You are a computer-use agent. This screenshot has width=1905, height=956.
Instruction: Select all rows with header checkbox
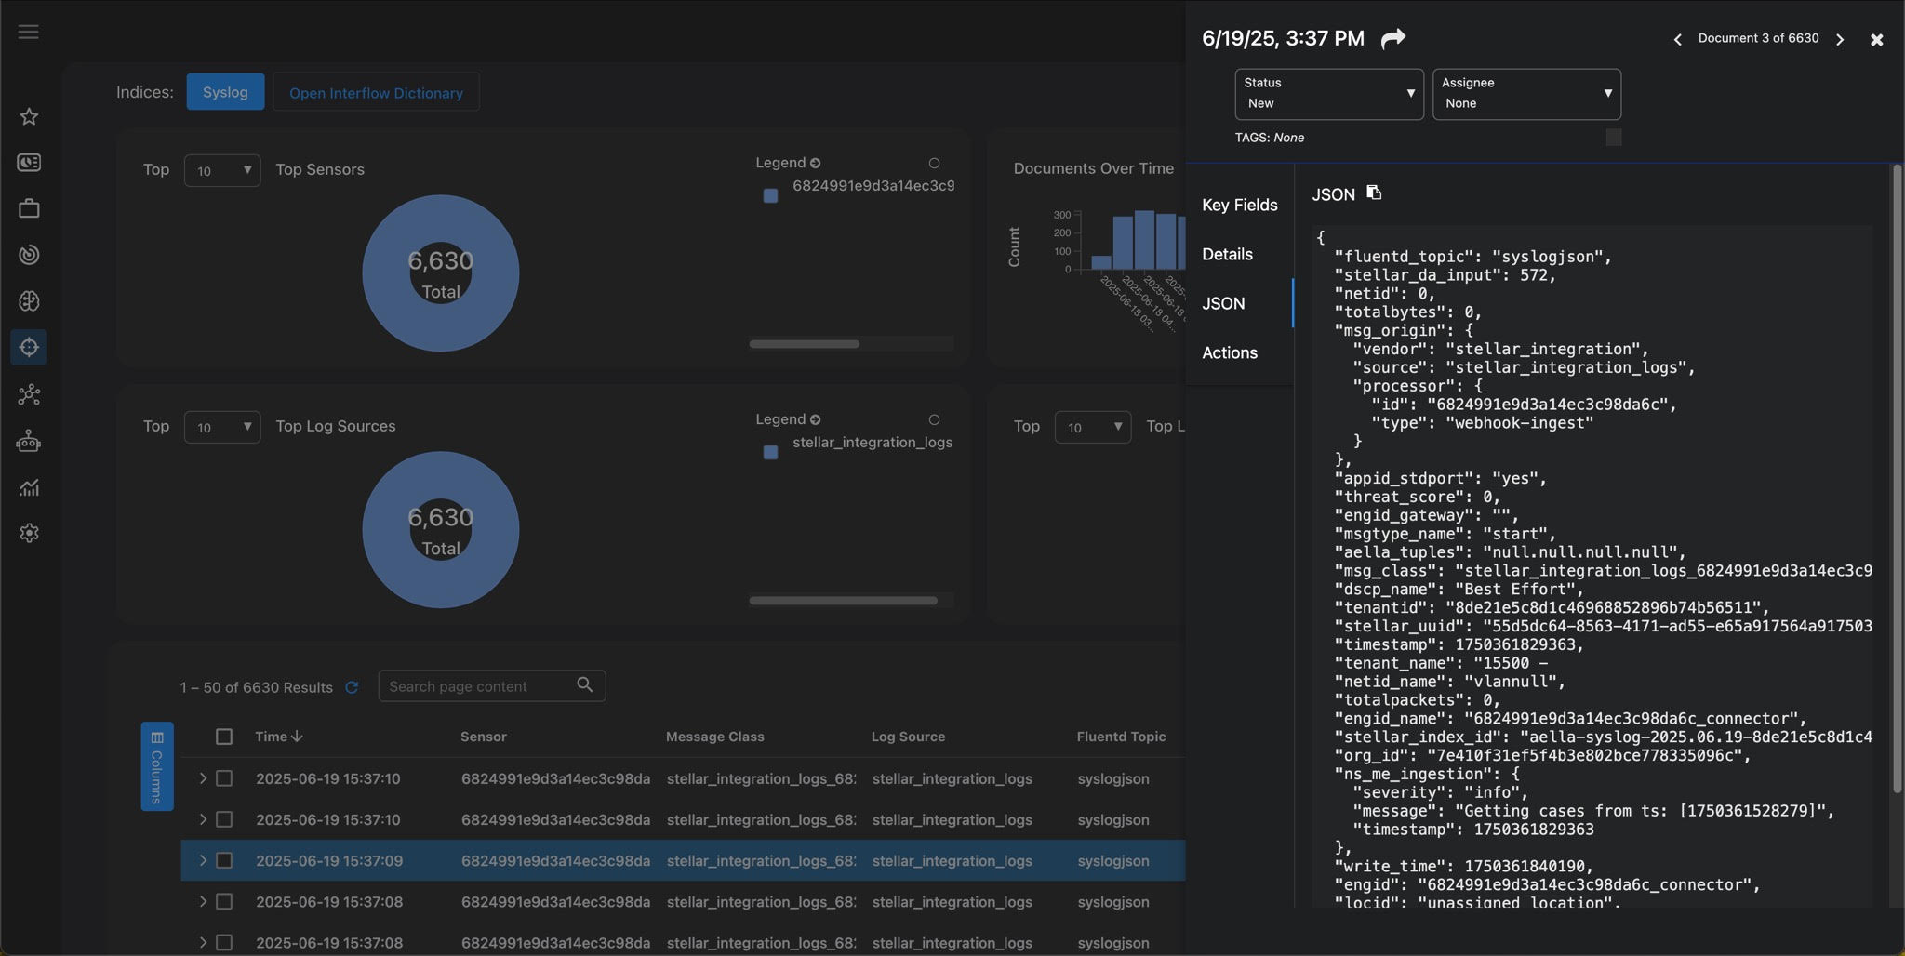pos(224,737)
